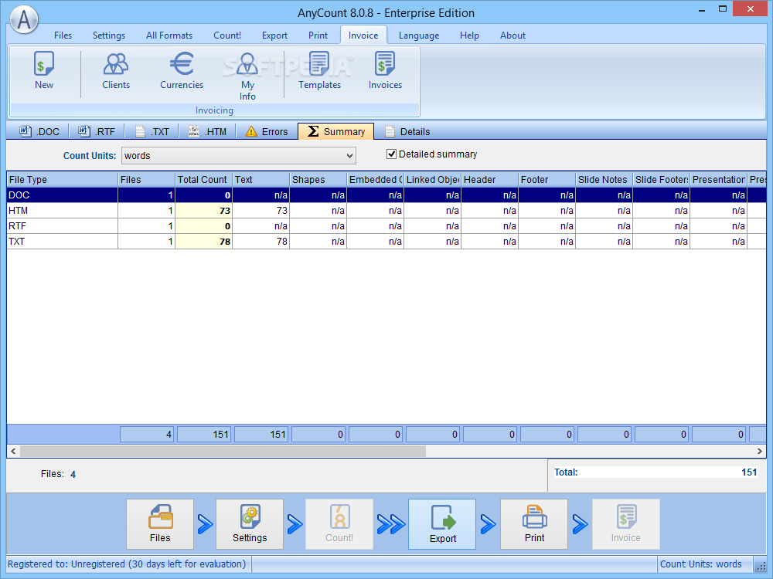
Task: Open the Count Units dropdown
Action: click(x=239, y=156)
